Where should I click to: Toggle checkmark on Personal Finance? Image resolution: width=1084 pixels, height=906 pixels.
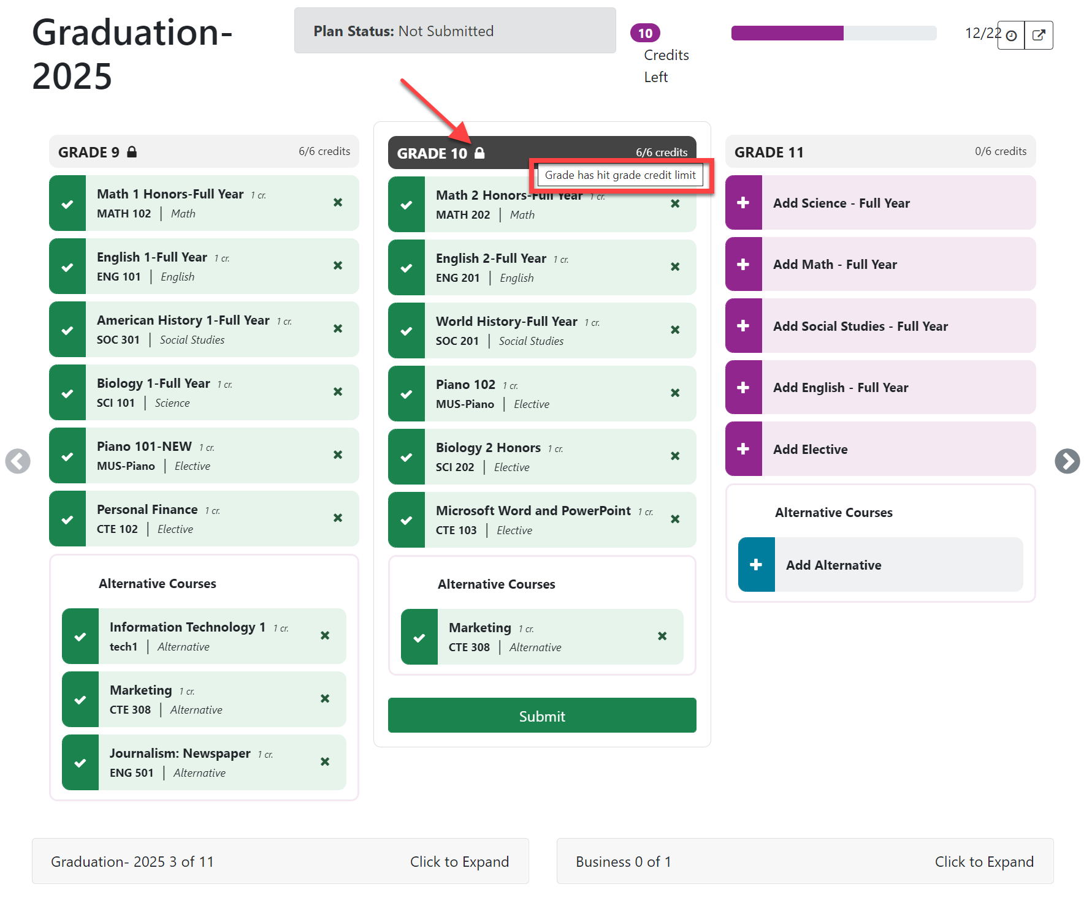pos(67,519)
